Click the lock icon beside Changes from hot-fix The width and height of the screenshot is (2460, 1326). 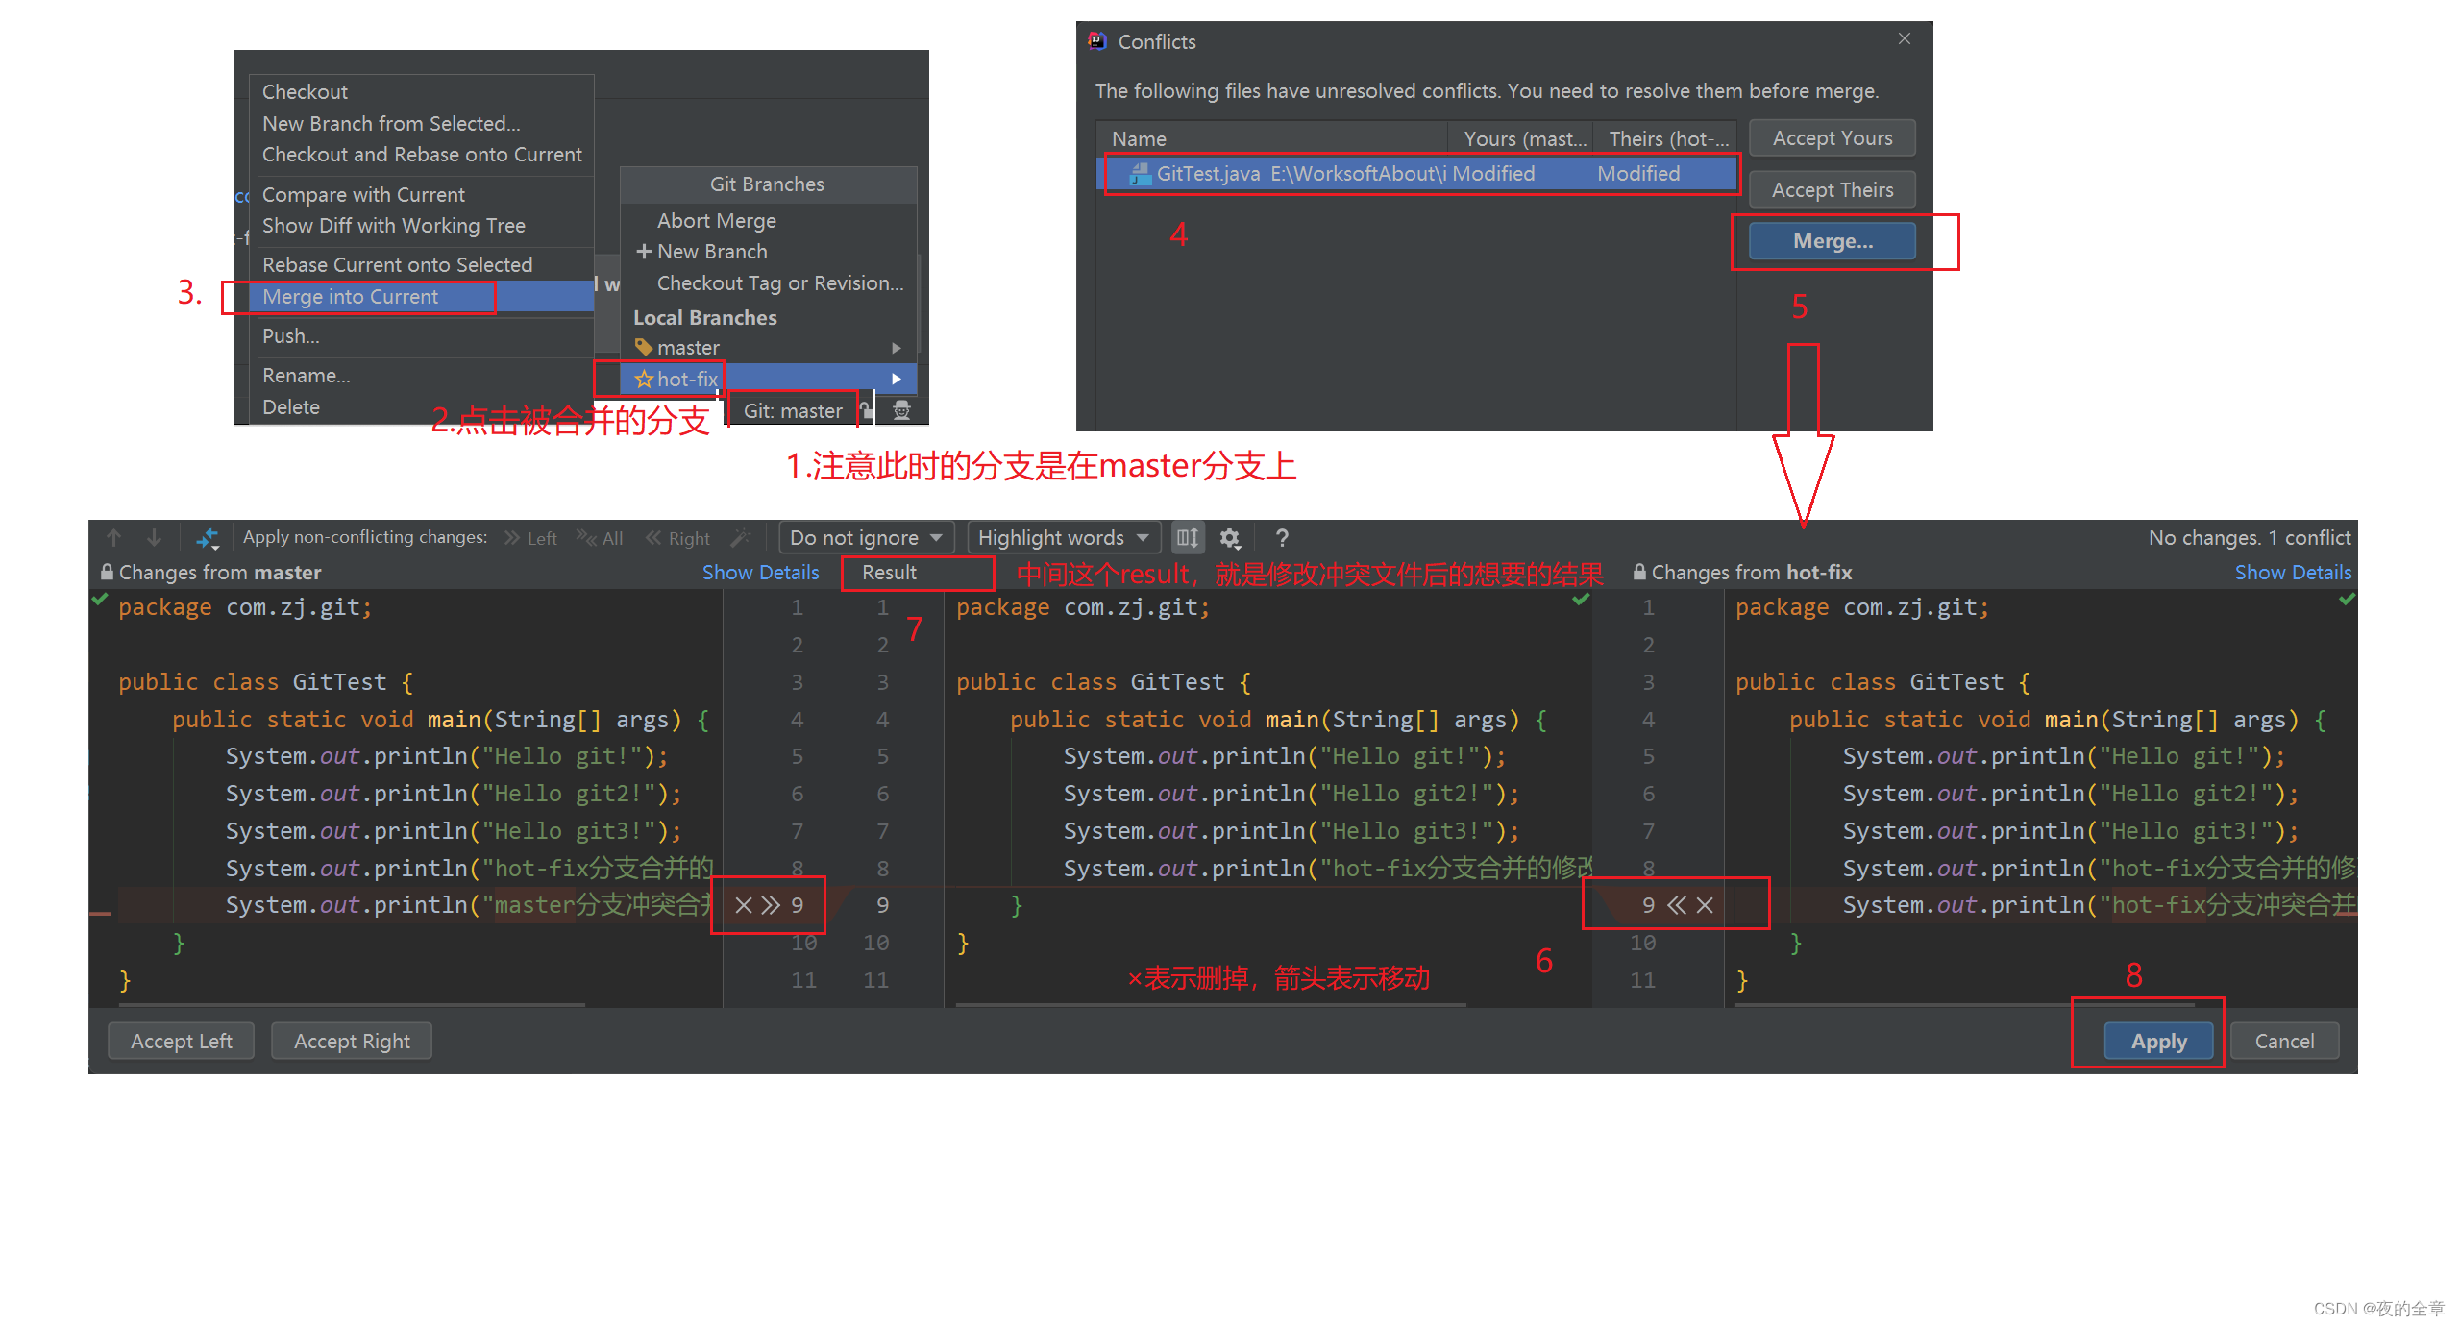pos(1639,572)
